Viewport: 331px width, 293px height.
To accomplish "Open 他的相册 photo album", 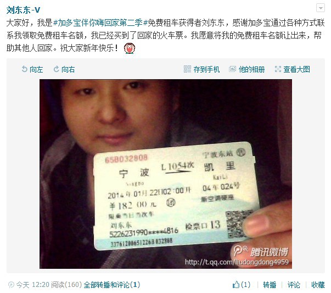I will pos(251,69).
